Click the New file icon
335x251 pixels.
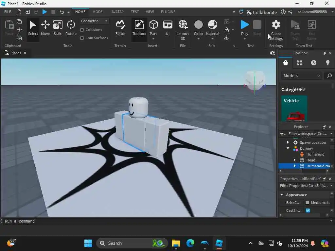pos(19,12)
